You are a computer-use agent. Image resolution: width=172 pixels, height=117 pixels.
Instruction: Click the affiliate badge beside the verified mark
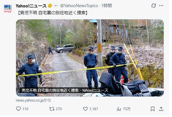tap(56, 6)
